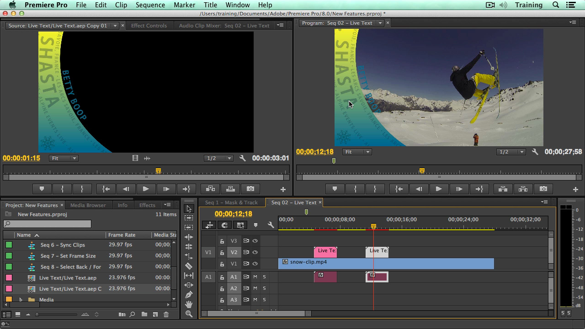Open Source clip dropdown arrow
The image size is (585, 329).
pyautogui.click(x=115, y=26)
